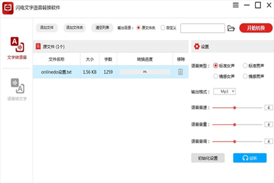The height and width of the screenshot is (183, 274).
Task: Switch to 语音转文字 mode icon
Action: click(x=17, y=86)
